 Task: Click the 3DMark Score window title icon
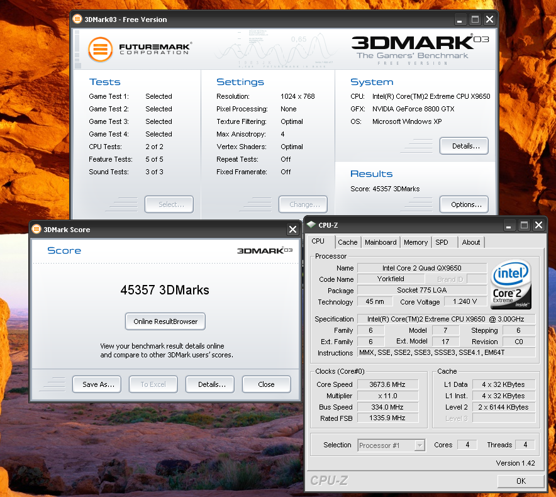click(x=36, y=229)
